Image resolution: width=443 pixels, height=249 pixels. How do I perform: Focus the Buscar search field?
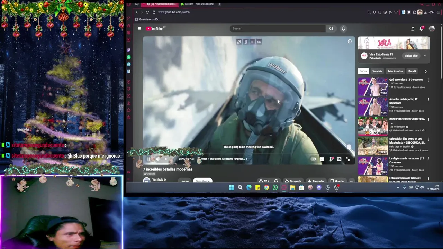[x=277, y=29]
